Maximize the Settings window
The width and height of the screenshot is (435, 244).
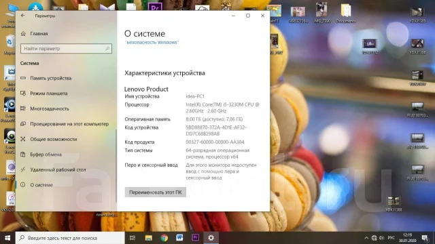click(x=248, y=16)
